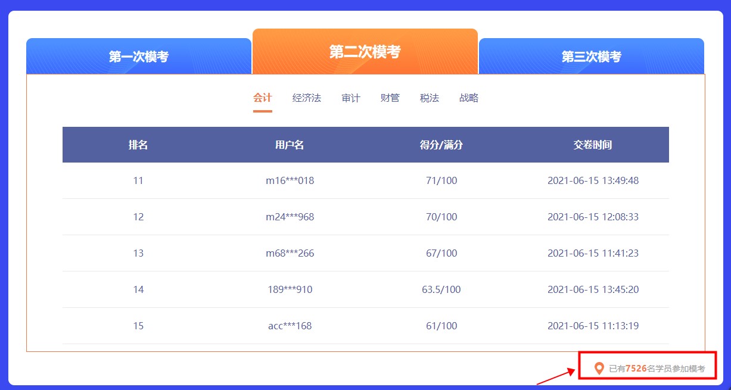Click submit time 2021-06-15 13:45:20
The height and width of the screenshot is (390, 731).
click(x=593, y=289)
